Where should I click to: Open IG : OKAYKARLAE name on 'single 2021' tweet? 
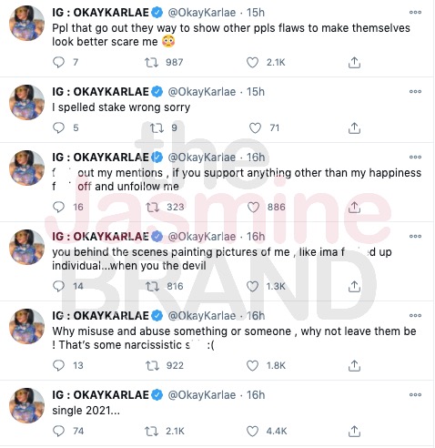(100, 395)
